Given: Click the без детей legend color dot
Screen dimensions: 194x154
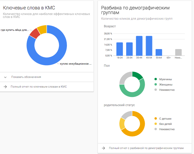Looking at the screenshot, I should point(156,124).
